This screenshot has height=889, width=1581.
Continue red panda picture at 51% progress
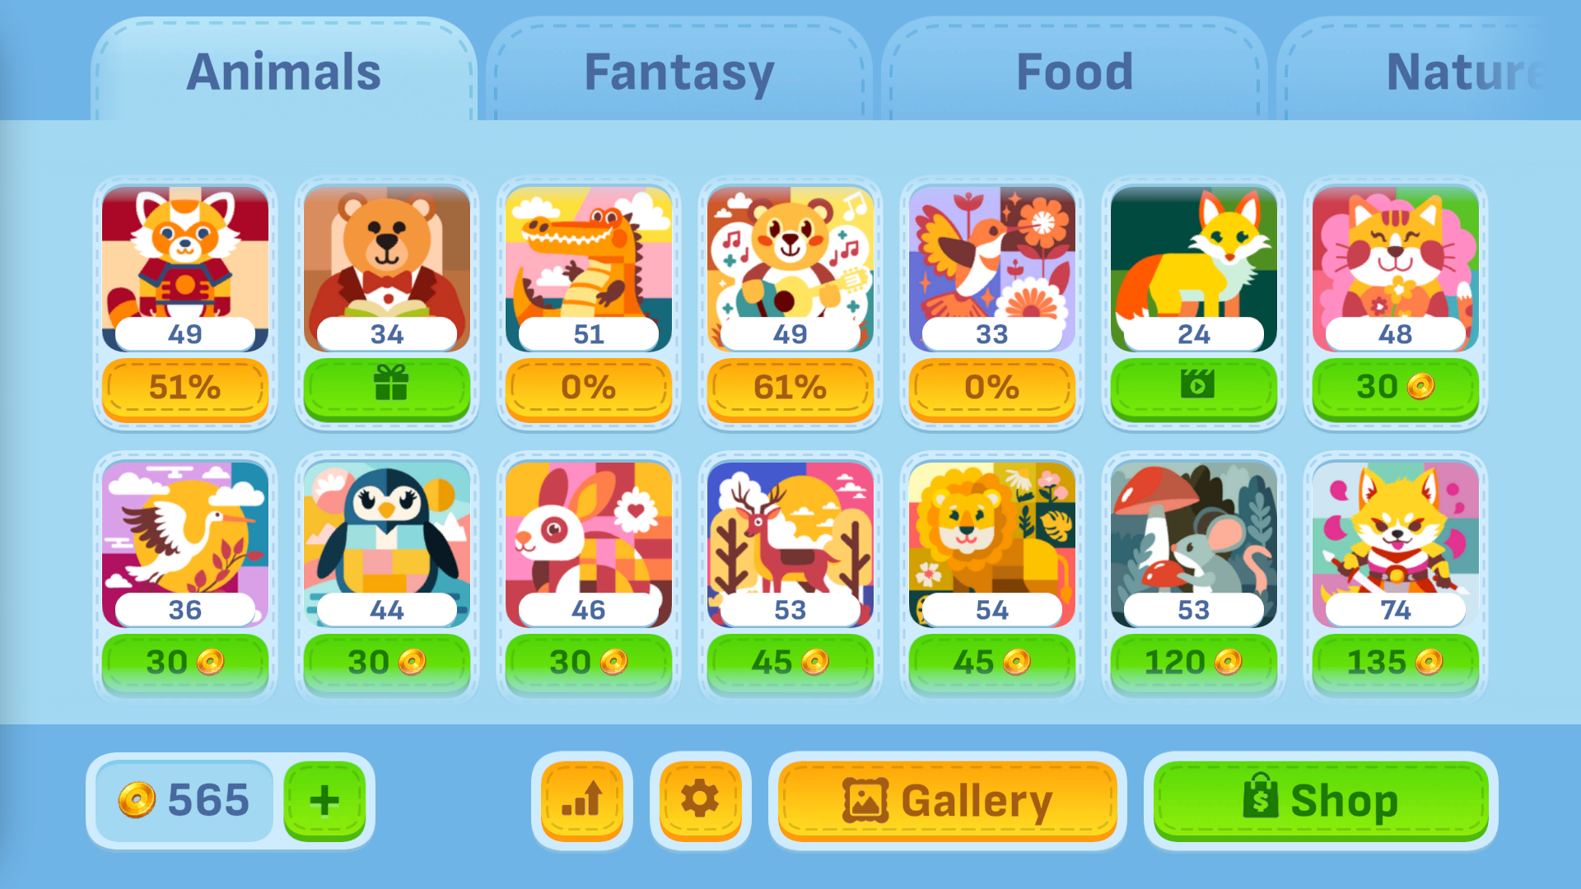pos(185,388)
